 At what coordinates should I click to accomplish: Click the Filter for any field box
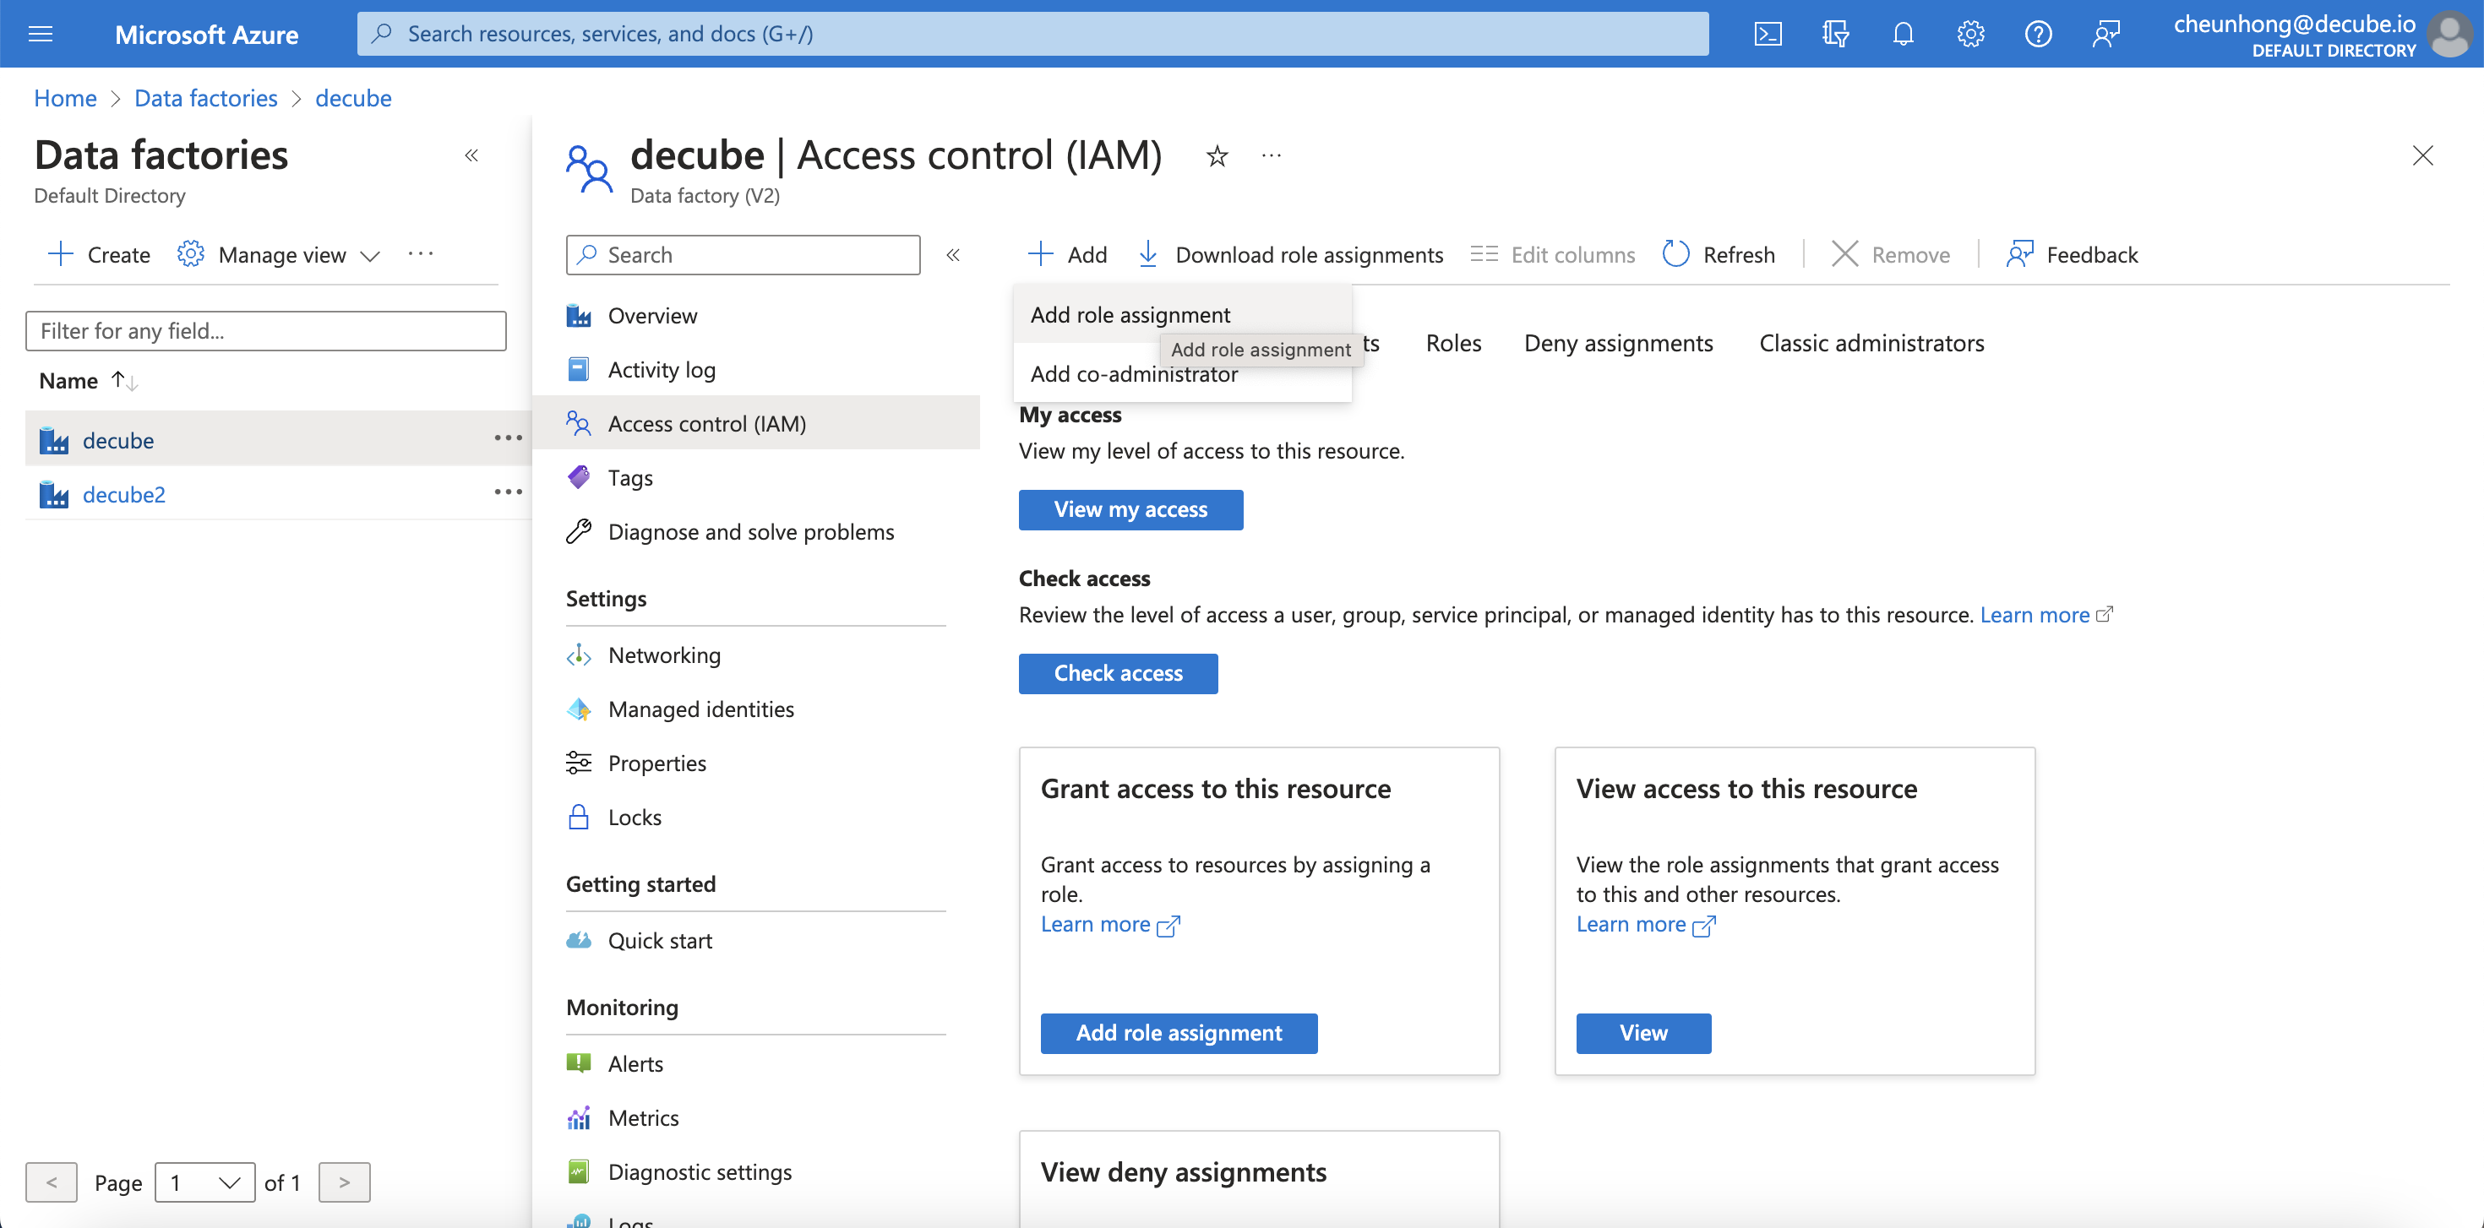(265, 330)
